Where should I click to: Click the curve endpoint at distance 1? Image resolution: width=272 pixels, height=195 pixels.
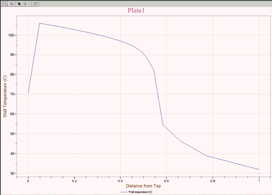259,170
